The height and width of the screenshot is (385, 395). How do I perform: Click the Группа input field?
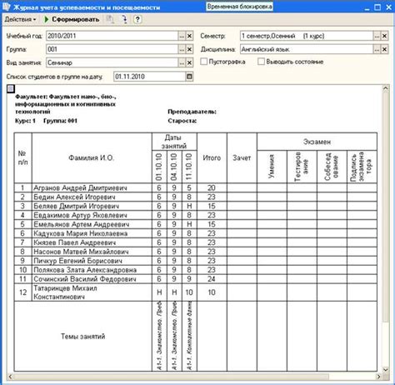(x=112, y=49)
